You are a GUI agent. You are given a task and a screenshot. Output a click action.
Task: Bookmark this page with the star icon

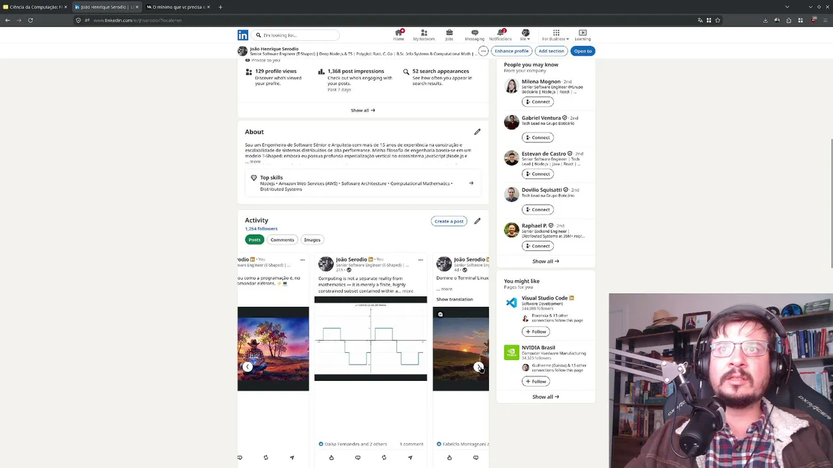(x=718, y=20)
